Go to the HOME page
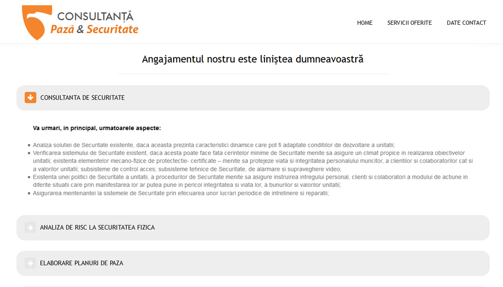 (x=365, y=23)
